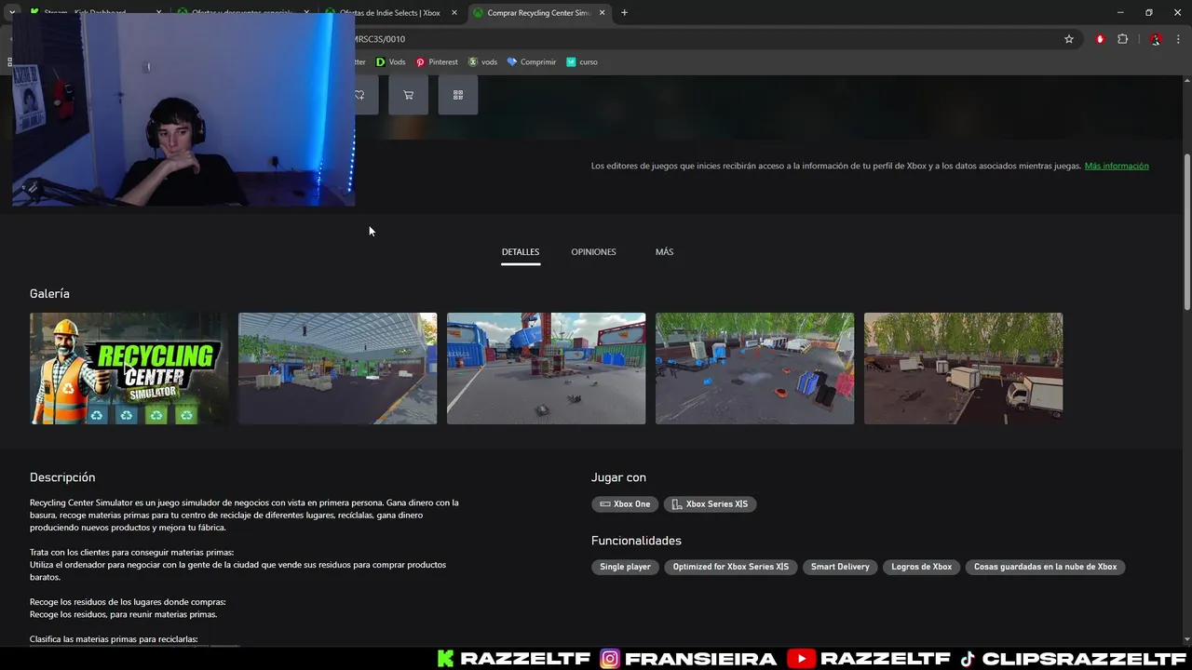The width and height of the screenshot is (1192, 670).
Task: Open the Comprimir bookmark
Action: coord(531,62)
